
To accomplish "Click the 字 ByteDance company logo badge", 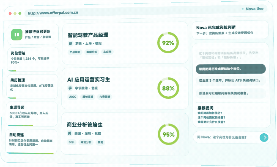I will (70, 88).
